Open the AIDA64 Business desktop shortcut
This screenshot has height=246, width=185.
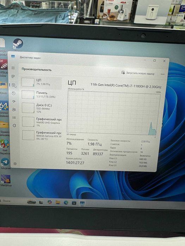click(4, 109)
